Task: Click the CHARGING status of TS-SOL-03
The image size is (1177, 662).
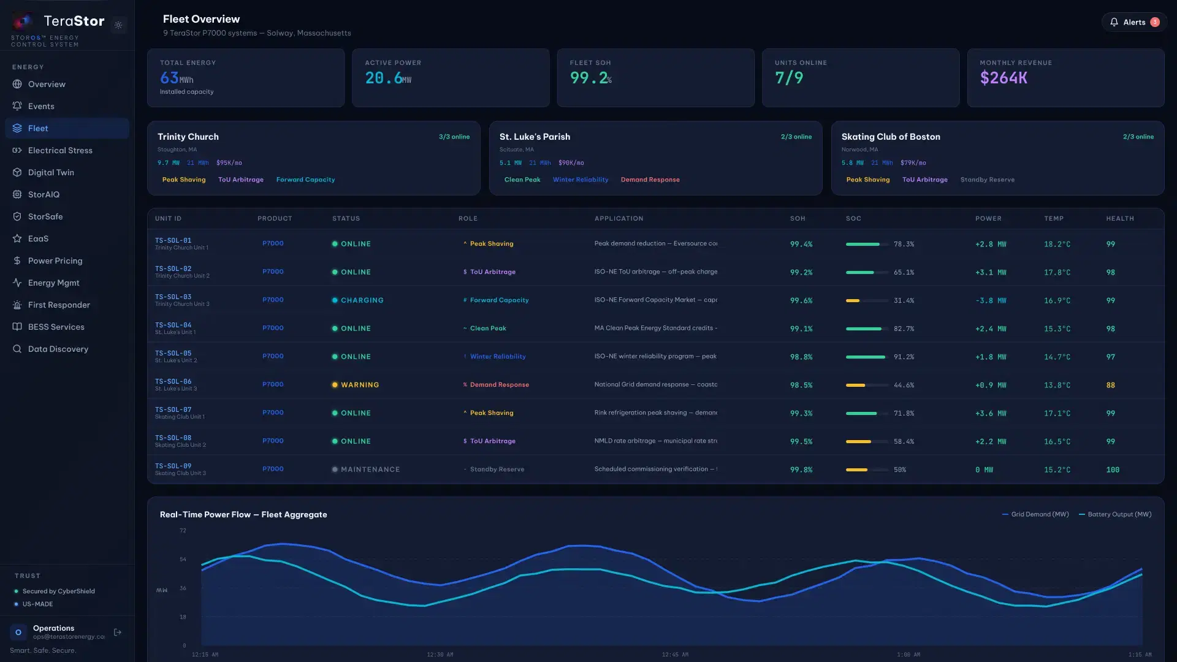Action: pos(357,300)
